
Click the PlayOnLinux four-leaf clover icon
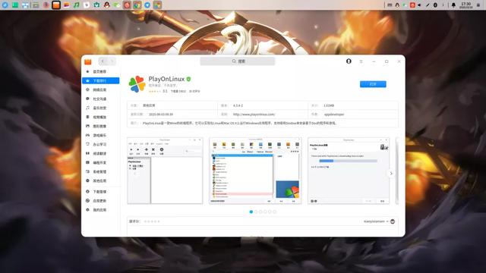137,84
